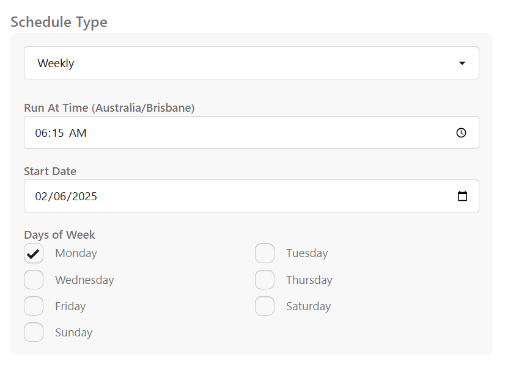
Task: Enable the Thursday checkbox
Action: (x=265, y=280)
